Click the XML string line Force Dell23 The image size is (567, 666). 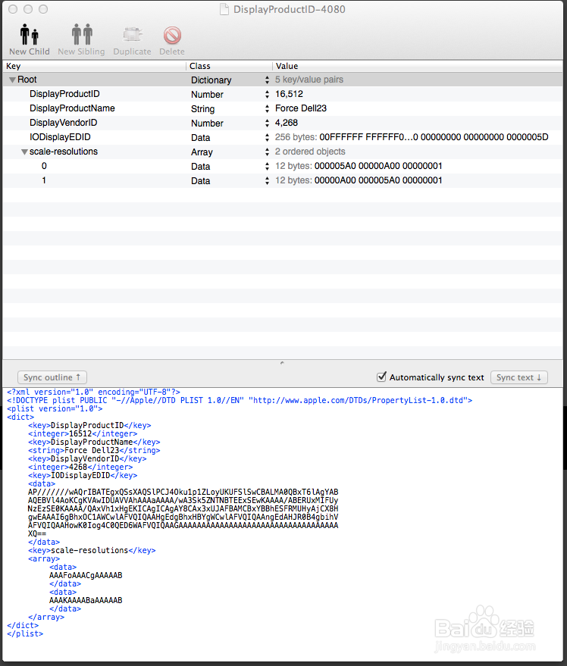pyautogui.click(x=94, y=450)
